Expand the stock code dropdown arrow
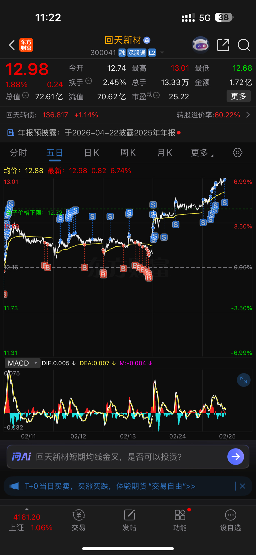Image resolution: width=256 pixels, height=555 pixels. (162, 53)
